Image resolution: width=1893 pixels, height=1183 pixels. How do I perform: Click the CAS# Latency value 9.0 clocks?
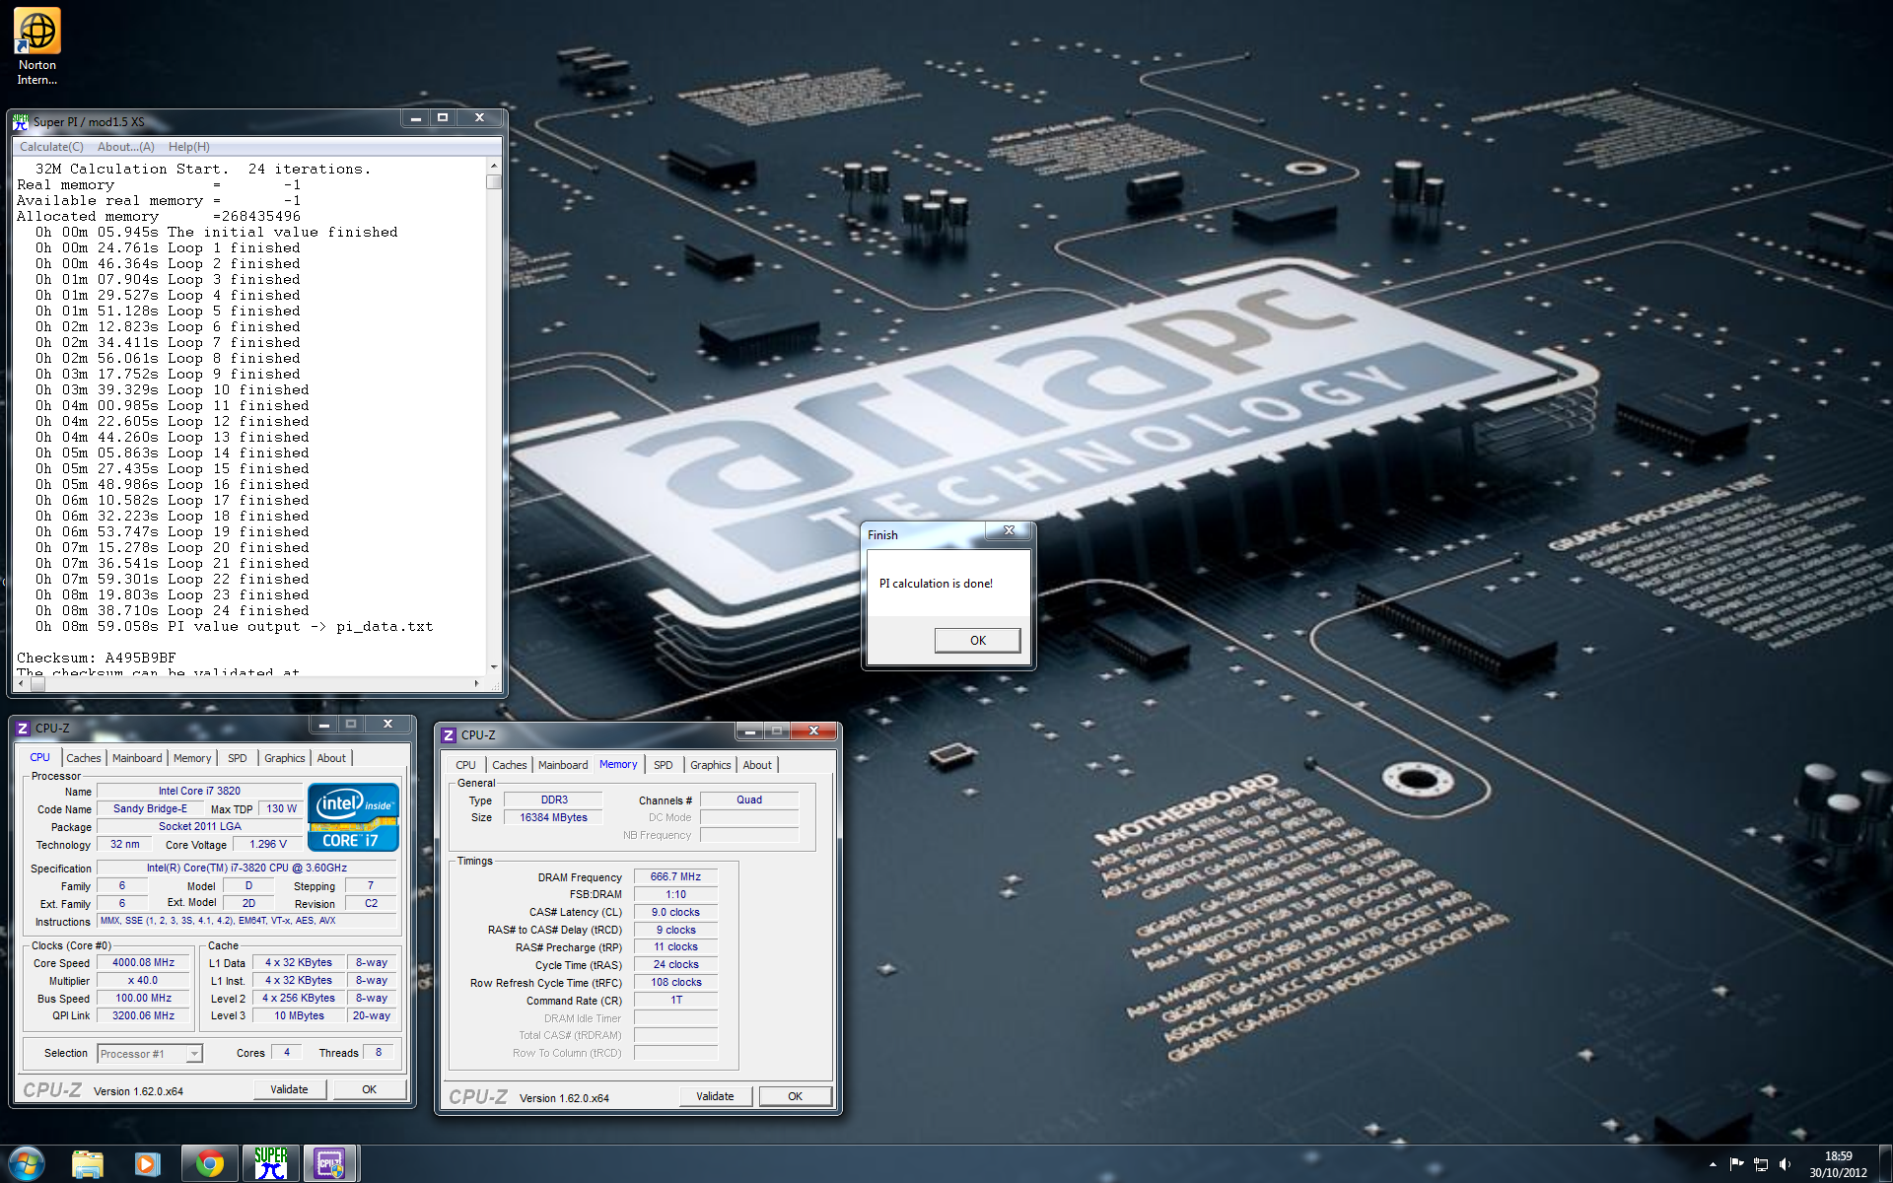pos(675,913)
